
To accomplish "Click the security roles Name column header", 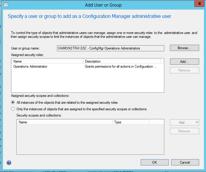I will [47, 61].
